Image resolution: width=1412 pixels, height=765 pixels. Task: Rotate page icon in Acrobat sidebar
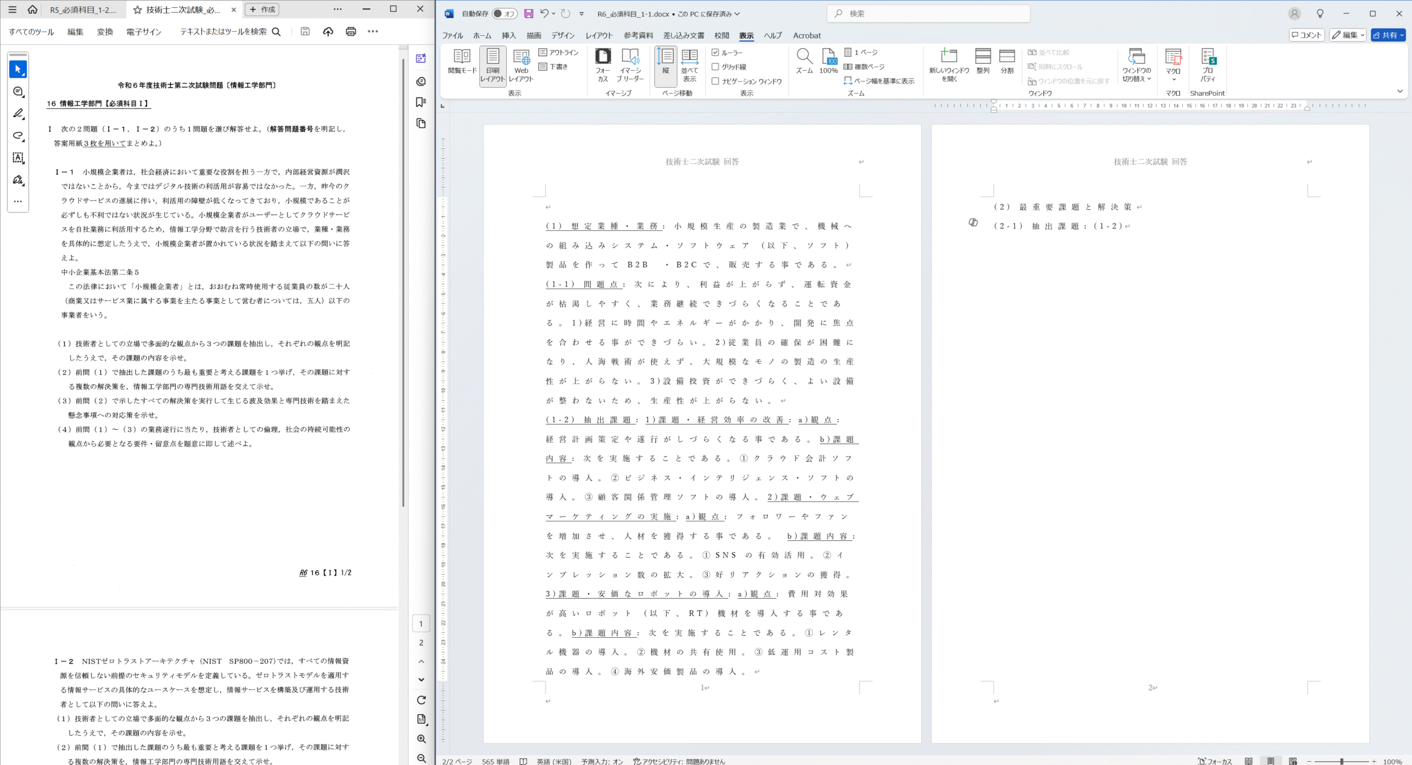pos(421,700)
